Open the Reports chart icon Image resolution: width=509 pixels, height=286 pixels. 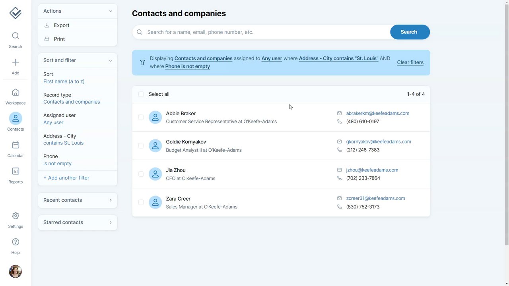(x=16, y=171)
